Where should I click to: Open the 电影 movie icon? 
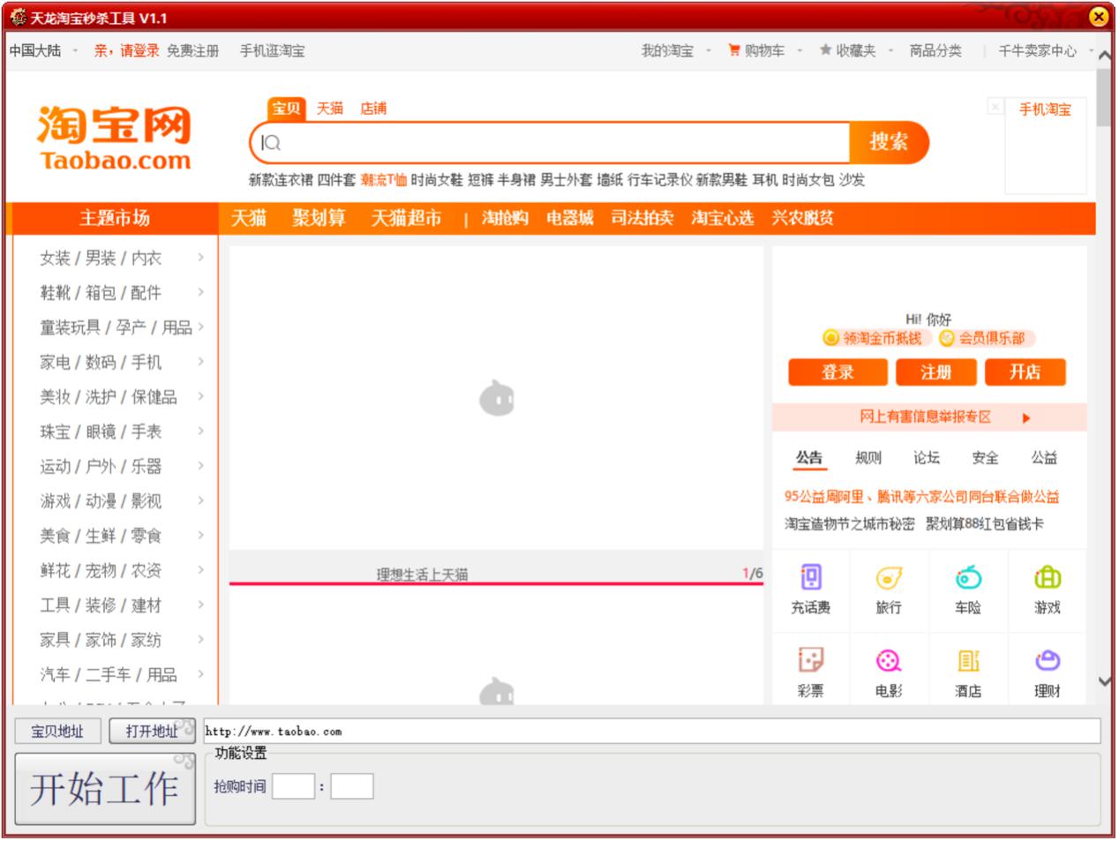888,661
